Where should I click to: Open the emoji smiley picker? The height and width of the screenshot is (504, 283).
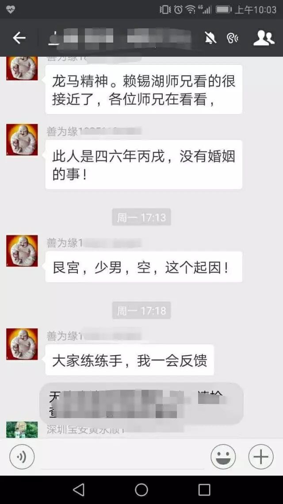point(223,457)
